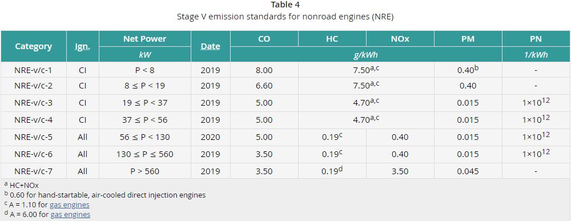Click the Category column header

[34, 46]
